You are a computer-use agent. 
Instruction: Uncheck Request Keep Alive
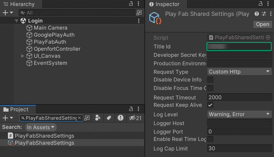210,105
